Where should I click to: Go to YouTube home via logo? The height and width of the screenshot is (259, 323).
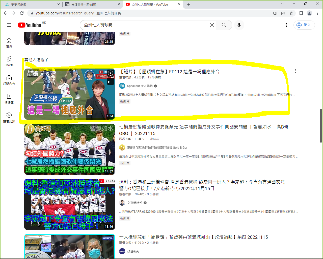coord(30,25)
